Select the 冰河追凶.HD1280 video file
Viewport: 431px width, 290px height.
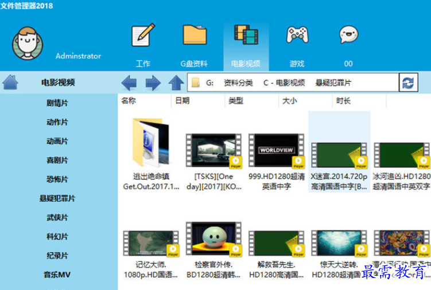click(x=402, y=166)
